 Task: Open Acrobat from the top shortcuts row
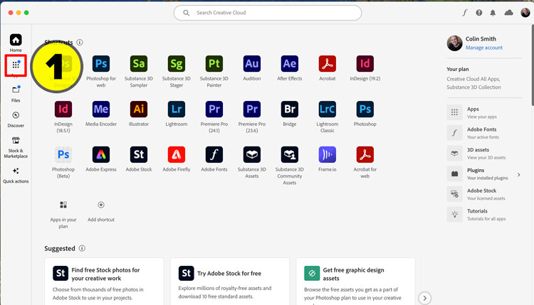tap(328, 64)
